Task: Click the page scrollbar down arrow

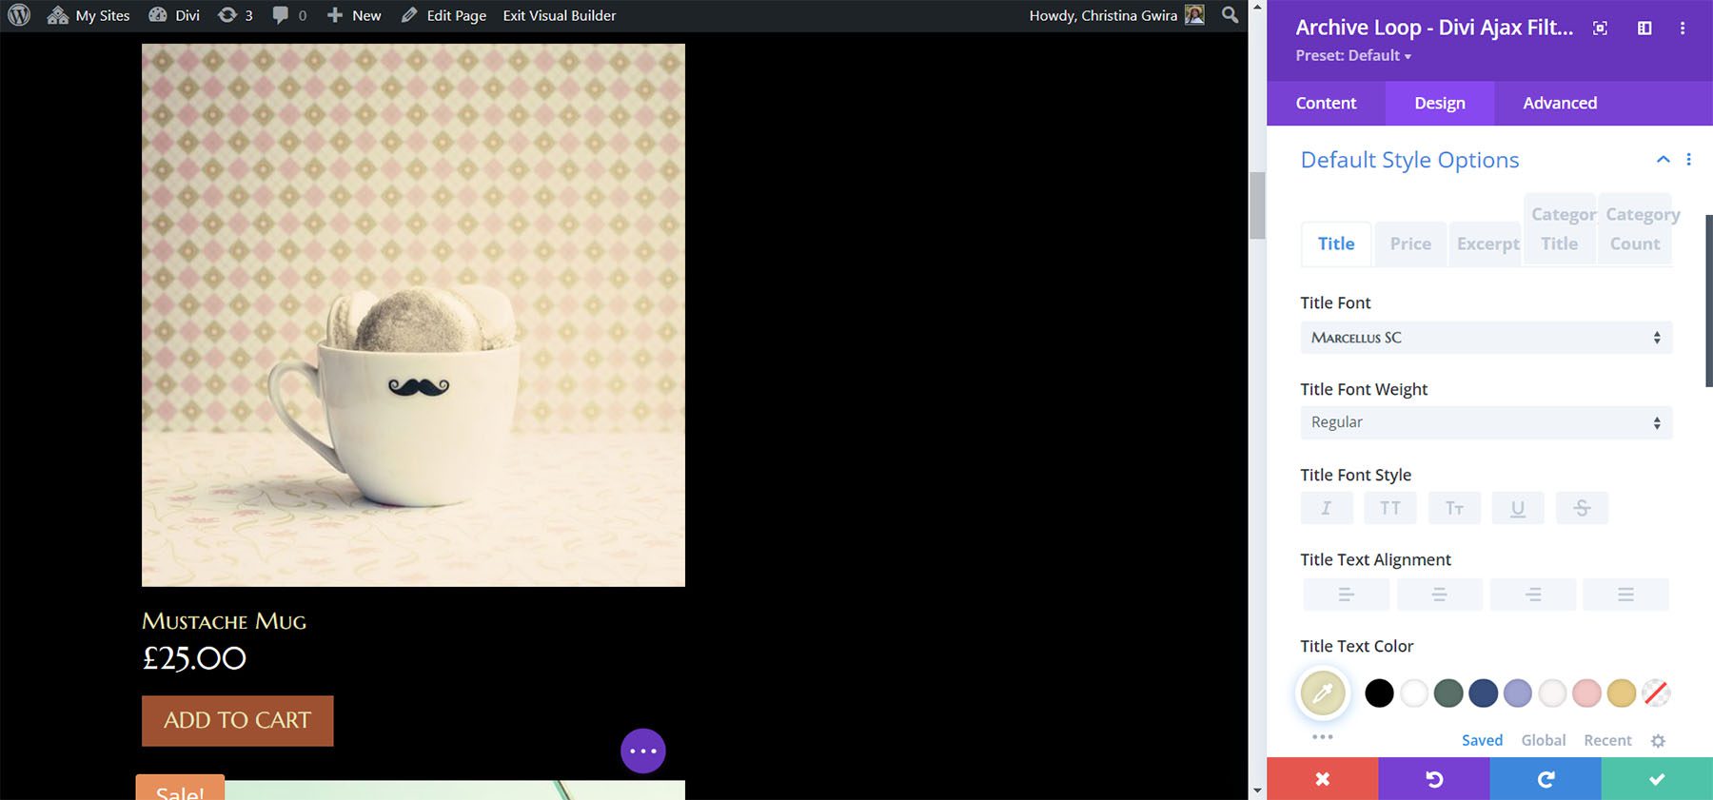Action: [1257, 790]
